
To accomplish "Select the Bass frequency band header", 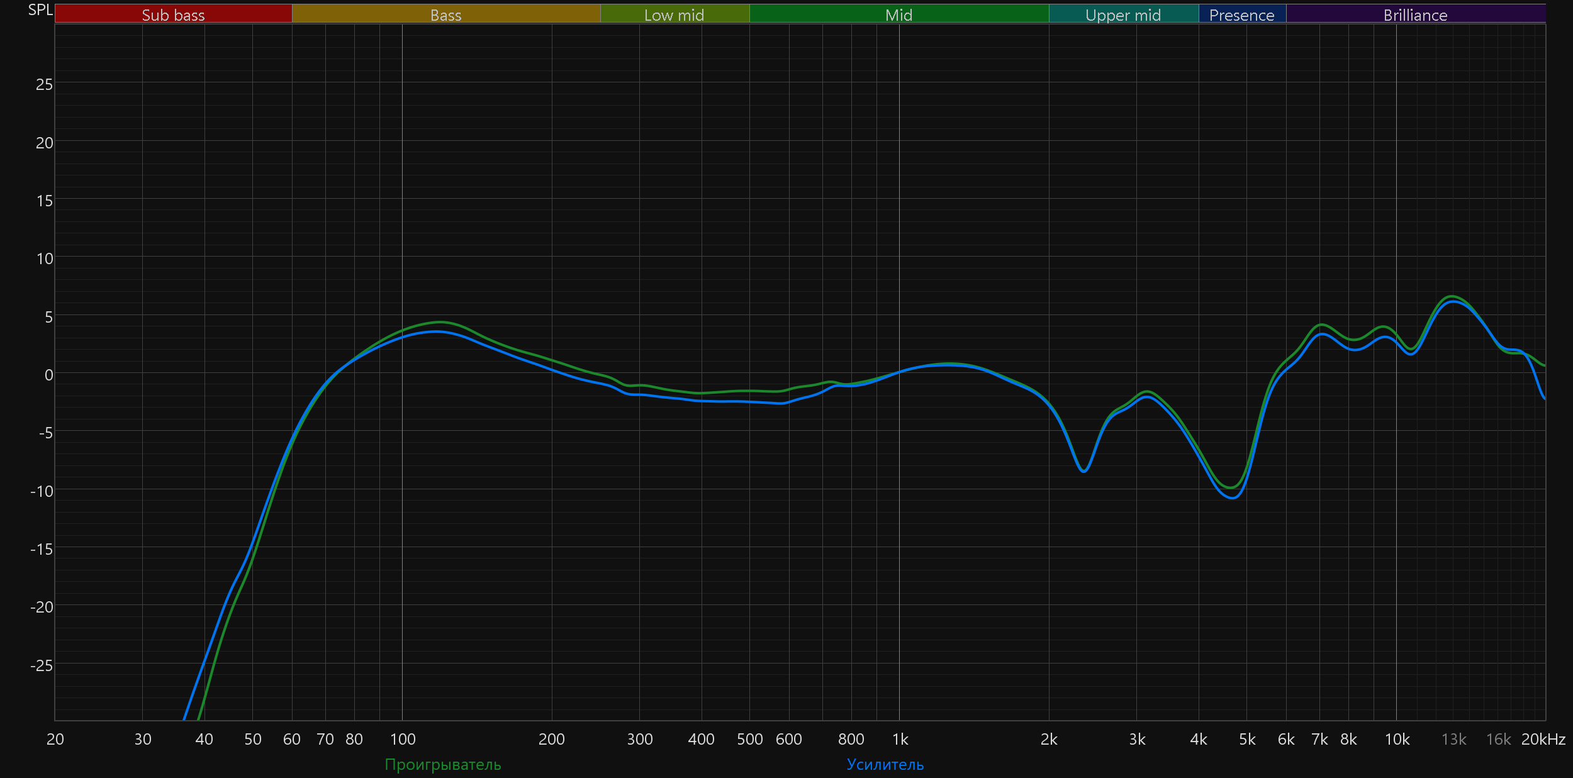I will [445, 14].
